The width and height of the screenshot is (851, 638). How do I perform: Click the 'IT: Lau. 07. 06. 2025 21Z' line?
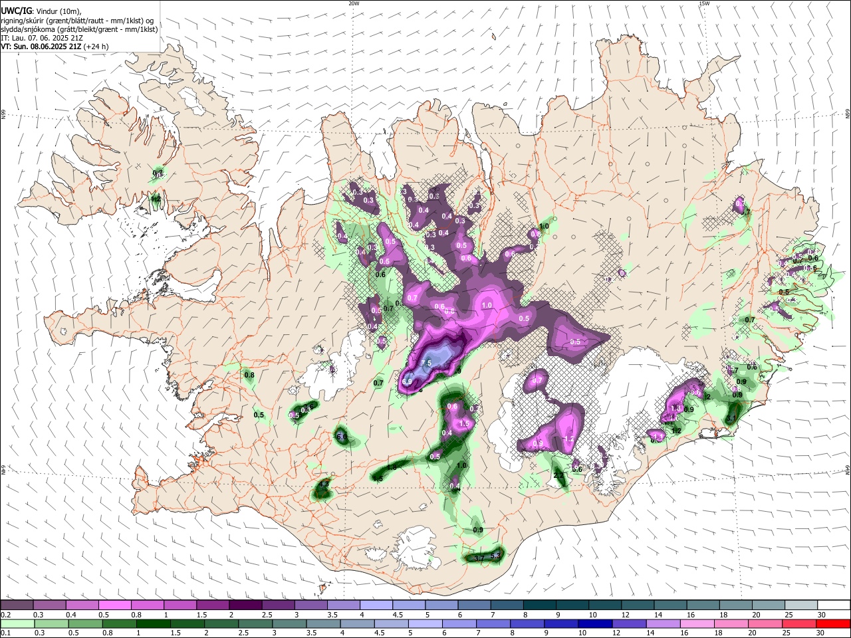pos(42,38)
